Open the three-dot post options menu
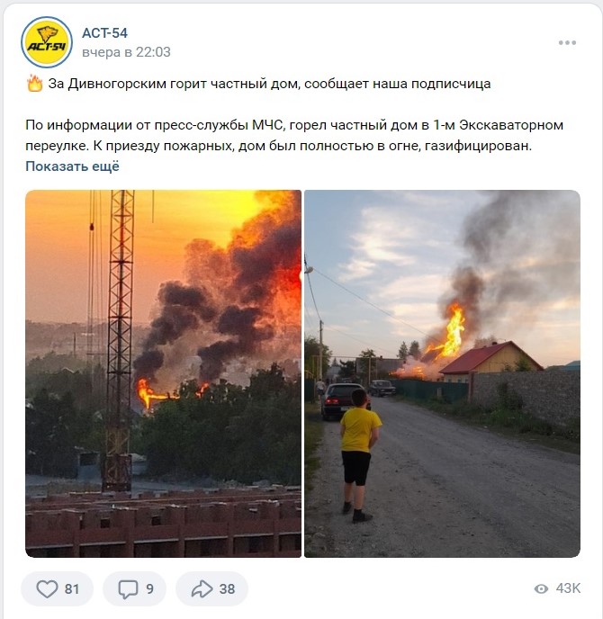 click(567, 42)
